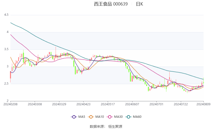
Task: Select x-axis date label 20240308
Action: (x=35, y=104)
